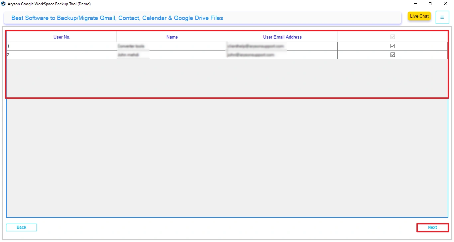Go back using the Back button

coord(21,227)
